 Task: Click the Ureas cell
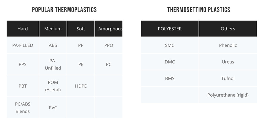tap(228, 62)
